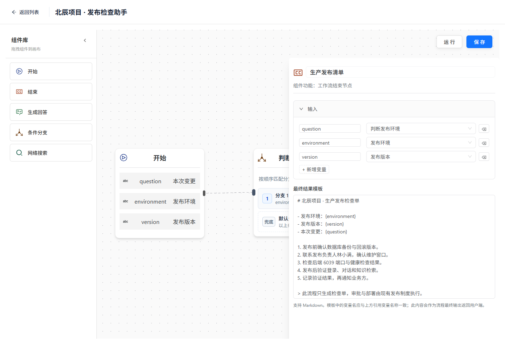Screen dimensions: 505x351
Task: Click the 最终结果模板 label
Action: (x=308, y=189)
